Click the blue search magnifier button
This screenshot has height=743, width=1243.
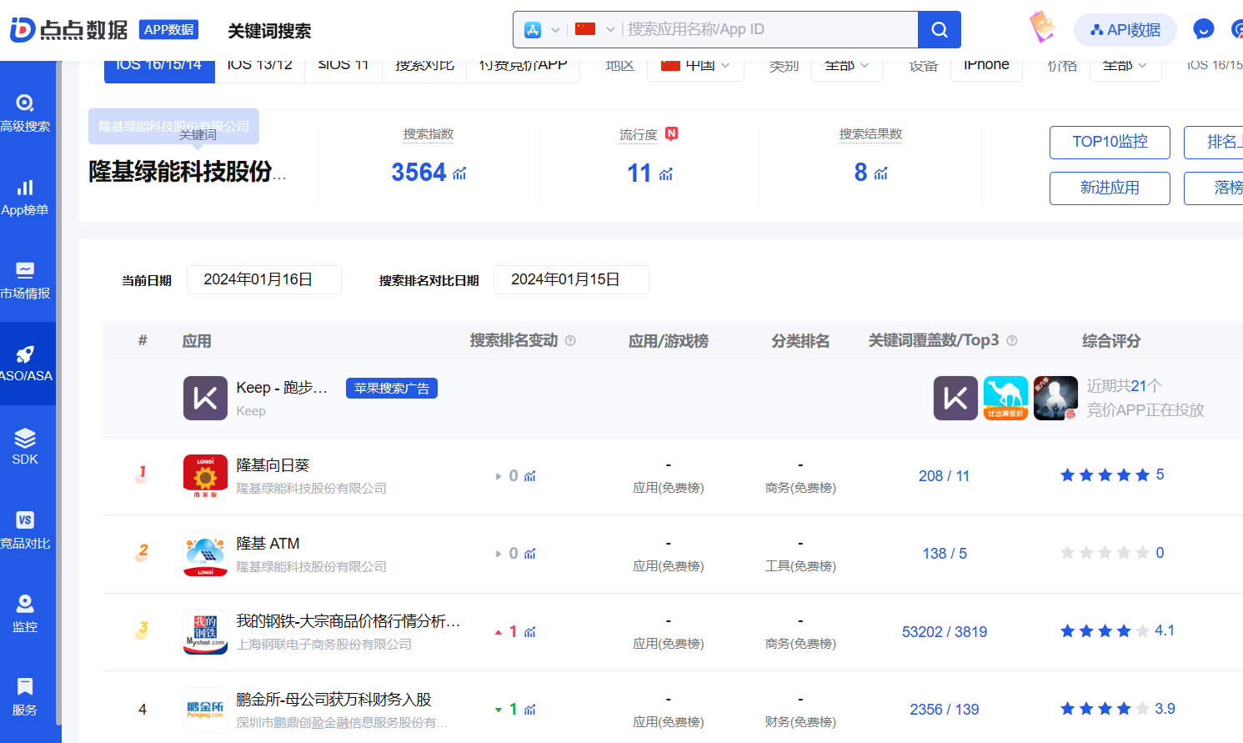tap(940, 30)
